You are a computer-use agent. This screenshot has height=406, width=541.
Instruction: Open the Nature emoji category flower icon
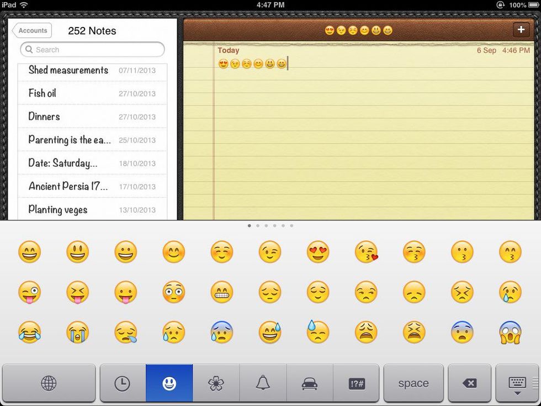point(216,383)
